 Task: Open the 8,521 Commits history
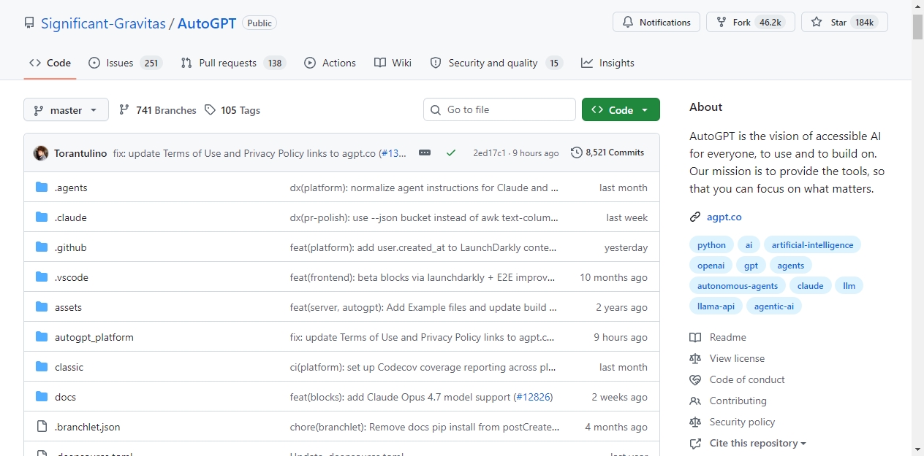coord(607,152)
